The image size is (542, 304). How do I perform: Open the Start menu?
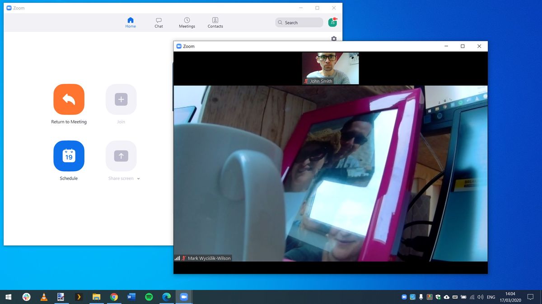[x=9, y=297]
